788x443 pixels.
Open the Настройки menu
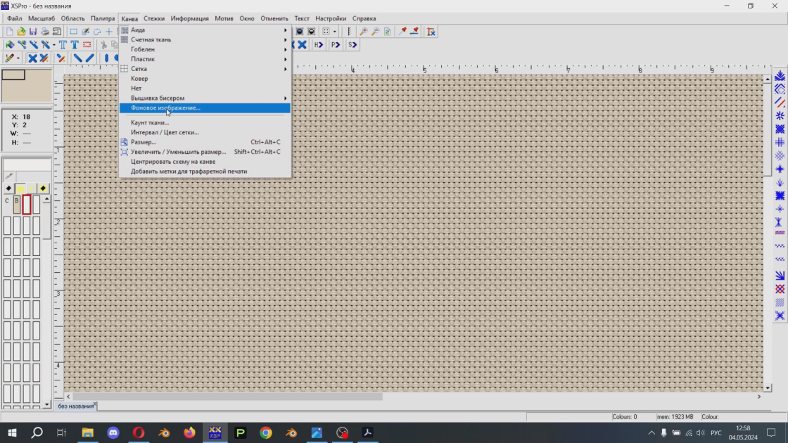tap(330, 18)
